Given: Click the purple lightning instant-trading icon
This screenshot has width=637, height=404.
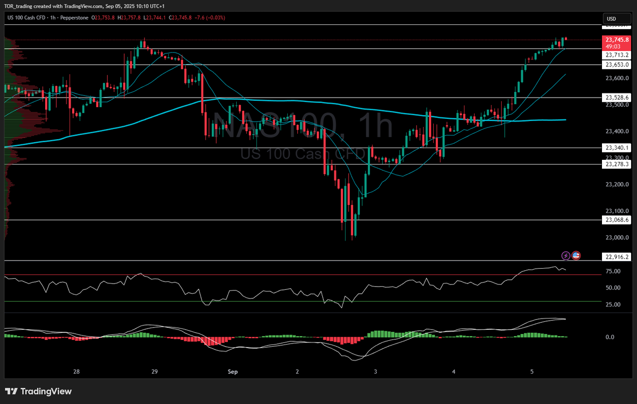Looking at the screenshot, I should (565, 256).
